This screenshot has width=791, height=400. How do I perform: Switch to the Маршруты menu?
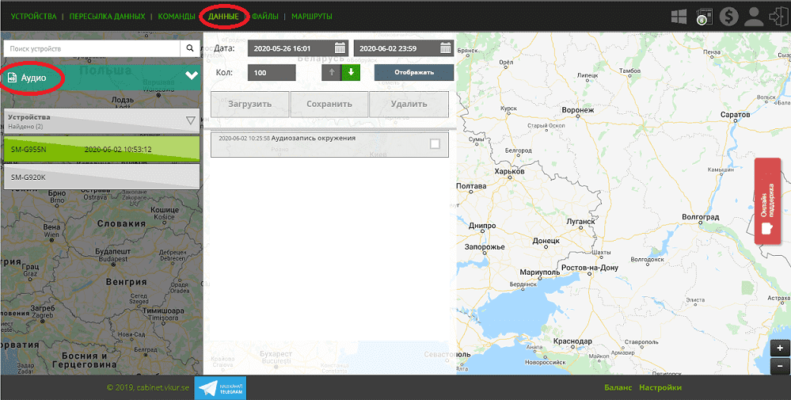click(x=311, y=17)
